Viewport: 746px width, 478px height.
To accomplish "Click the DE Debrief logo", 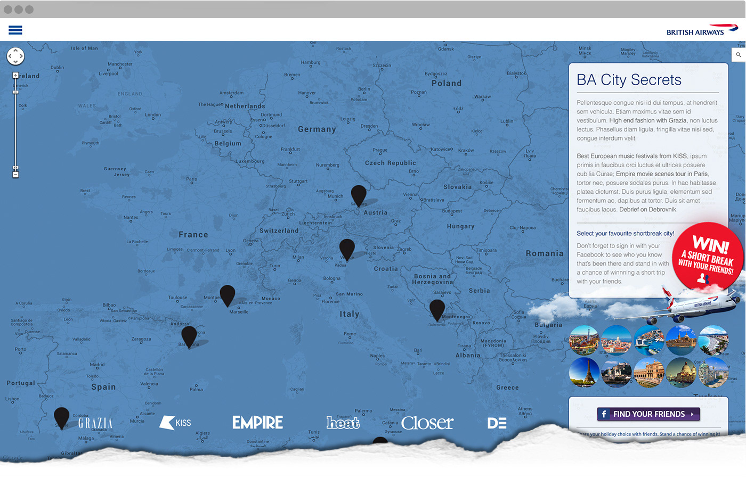I will 497,423.
